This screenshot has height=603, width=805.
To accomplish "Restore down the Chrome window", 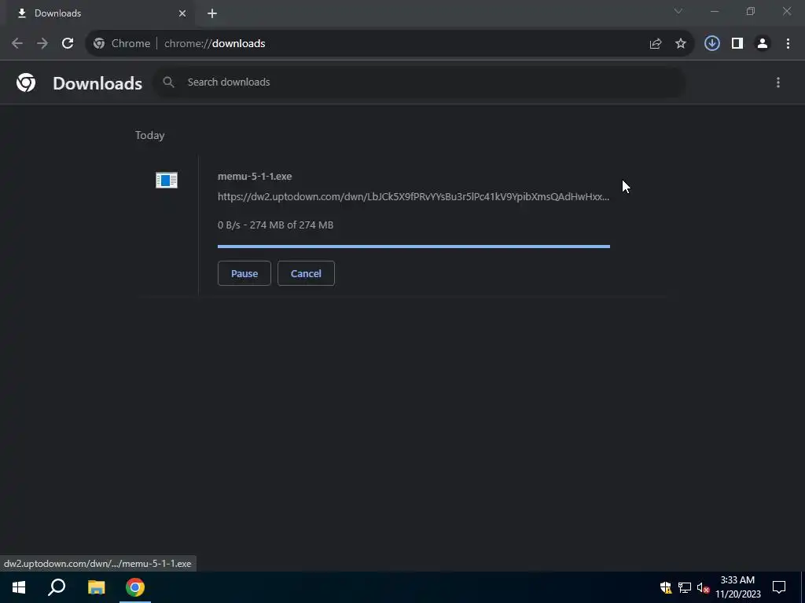I will 751,11.
